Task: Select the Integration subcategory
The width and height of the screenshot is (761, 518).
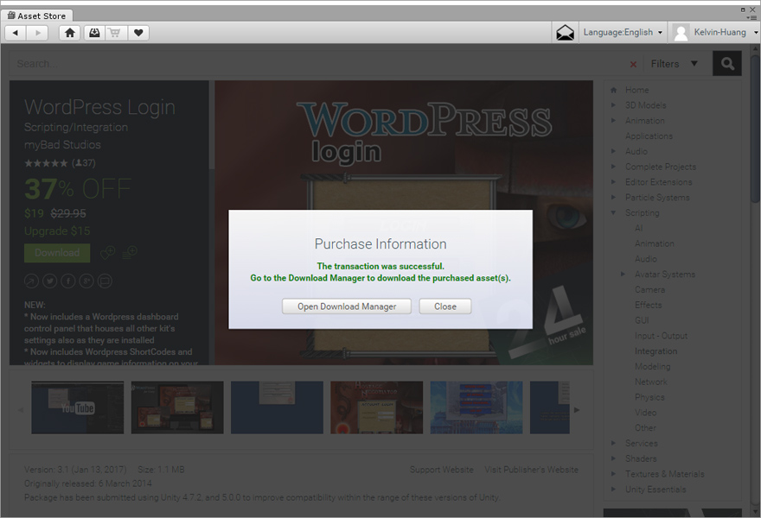Action: pos(655,351)
